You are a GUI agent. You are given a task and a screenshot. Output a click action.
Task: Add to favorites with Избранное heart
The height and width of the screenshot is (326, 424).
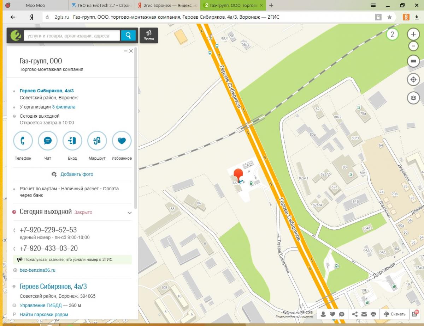click(x=122, y=141)
